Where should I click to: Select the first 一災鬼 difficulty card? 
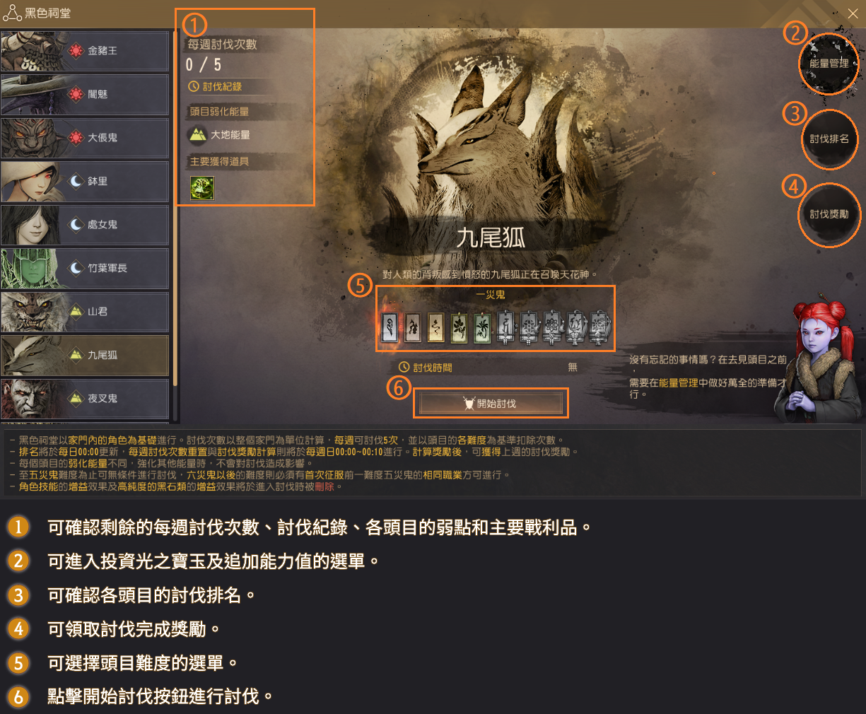390,328
